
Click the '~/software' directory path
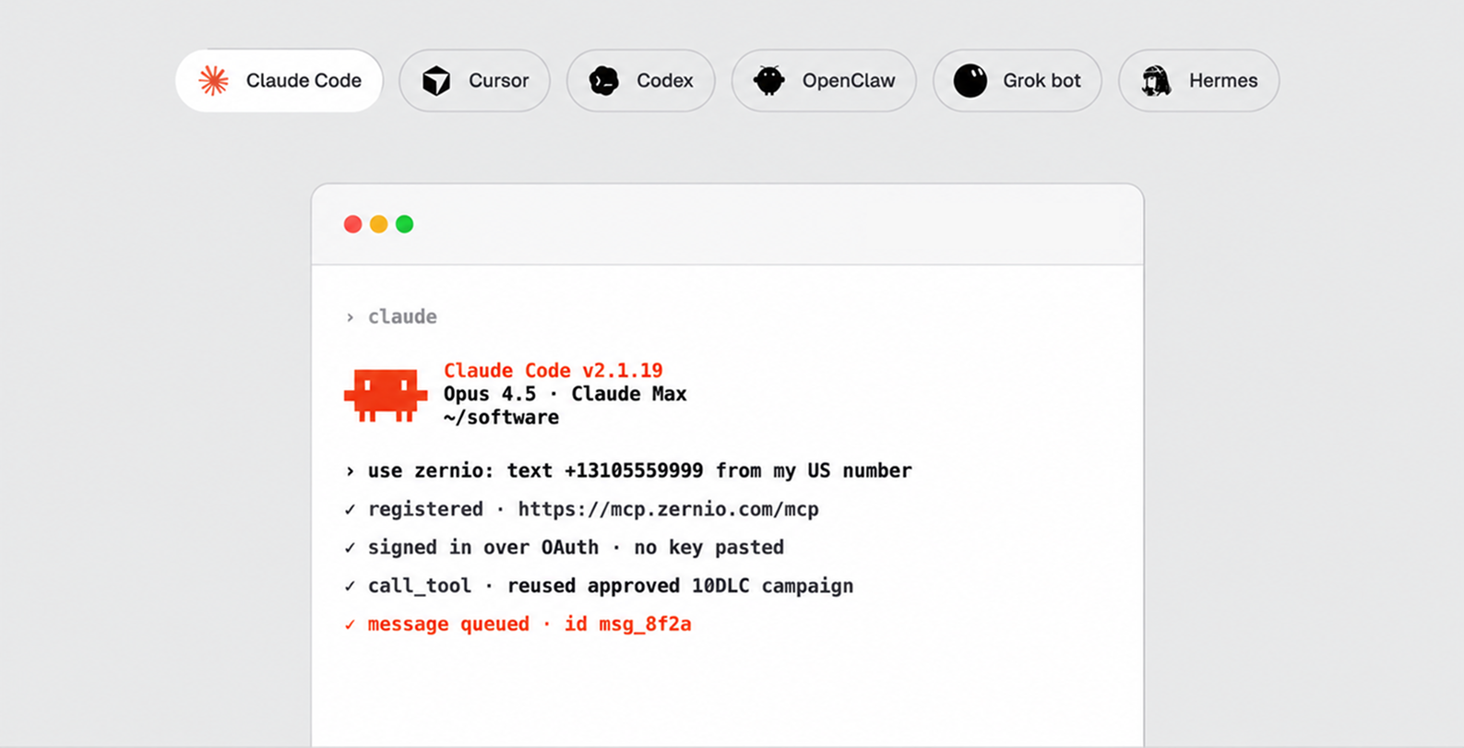(x=501, y=417)
